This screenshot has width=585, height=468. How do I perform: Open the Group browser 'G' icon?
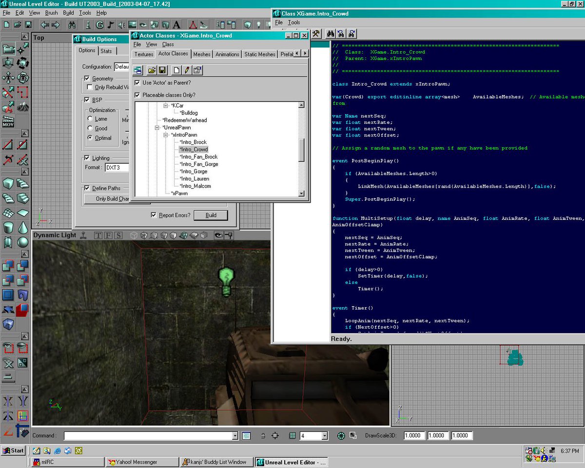pyautogui.click(x=99, y=24)
